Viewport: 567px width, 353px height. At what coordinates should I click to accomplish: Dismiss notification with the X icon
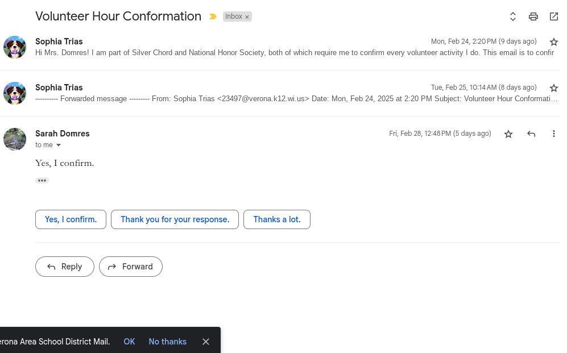(206, 342)
